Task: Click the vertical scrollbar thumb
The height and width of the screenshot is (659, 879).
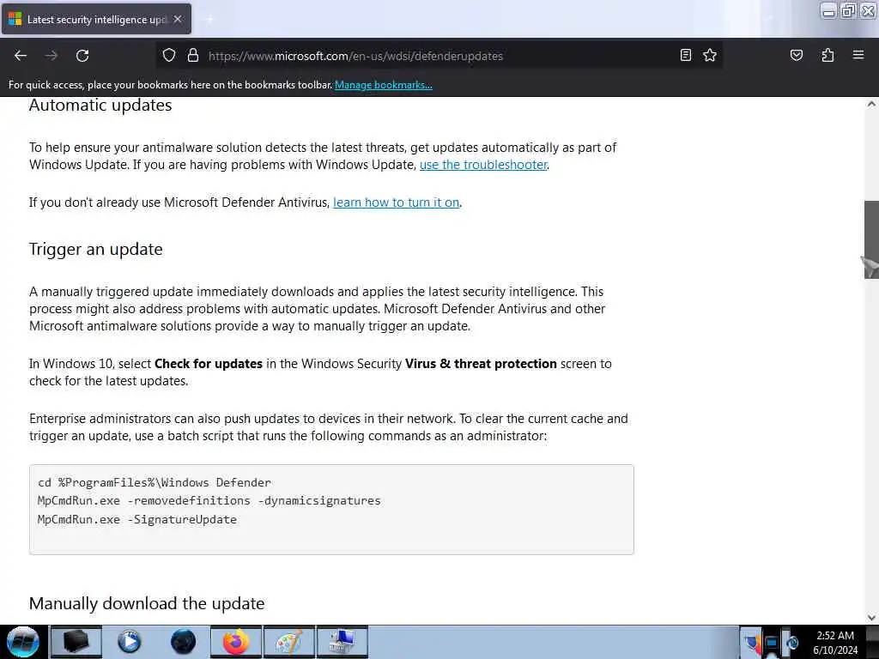Action: click(871, 239)
